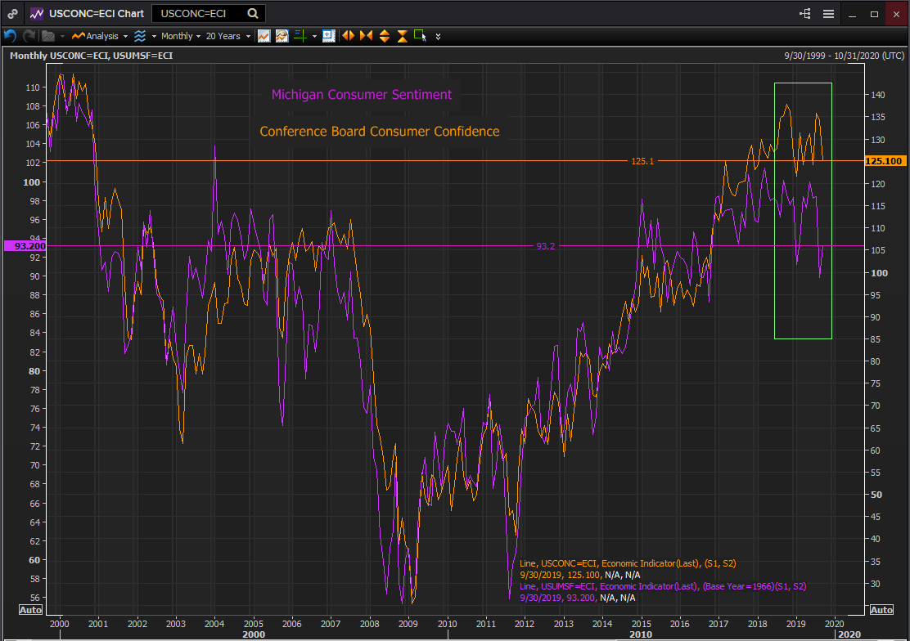Toggle the right axis Auto scale button
Viewport: 910px width, 641px height.
881,610
